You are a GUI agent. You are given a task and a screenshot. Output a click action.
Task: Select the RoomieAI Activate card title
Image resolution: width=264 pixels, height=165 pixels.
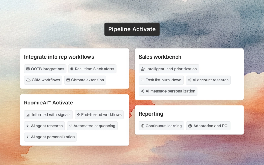pyautogui.click(x=48, y=103)
